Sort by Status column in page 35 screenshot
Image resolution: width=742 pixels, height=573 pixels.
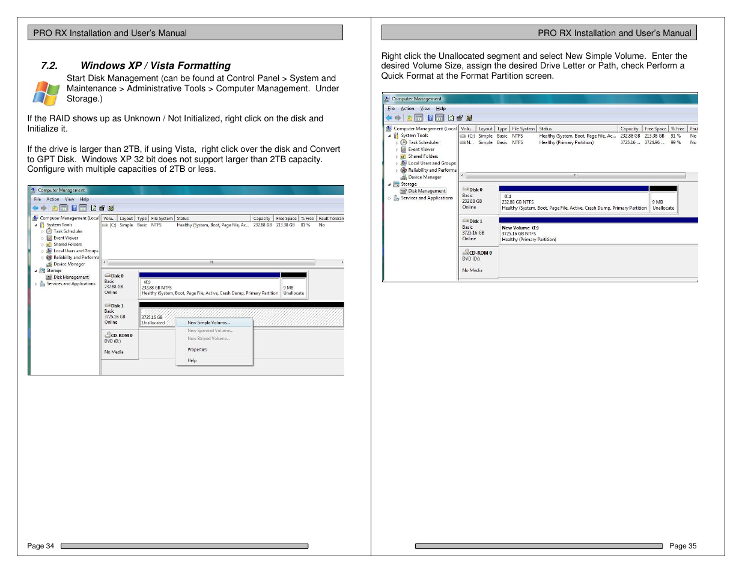pyautogui.click(x=577, y=129)
